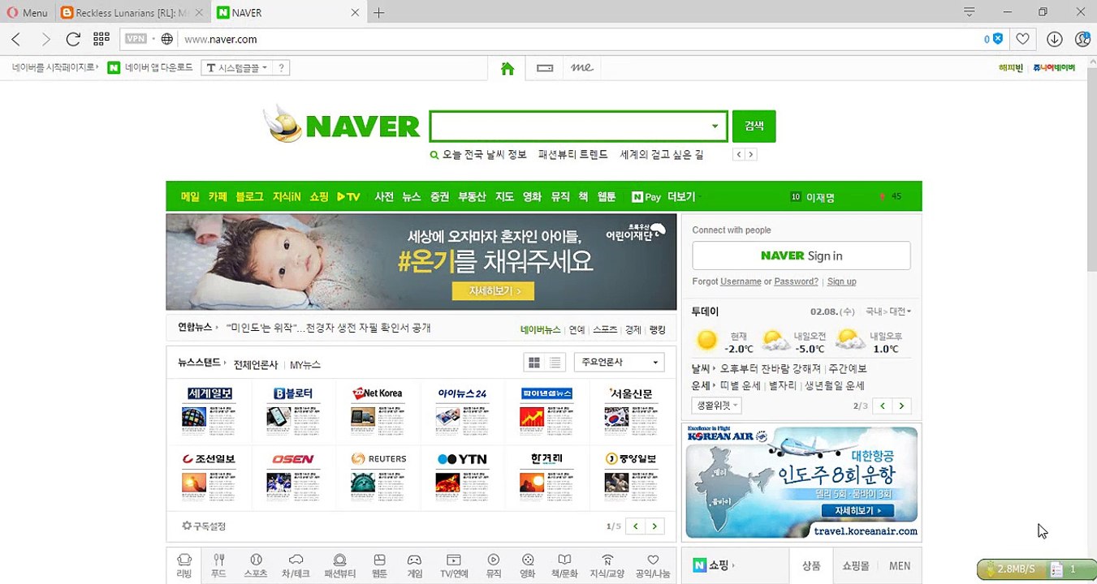Close the NAVER tab

point(355,13)
